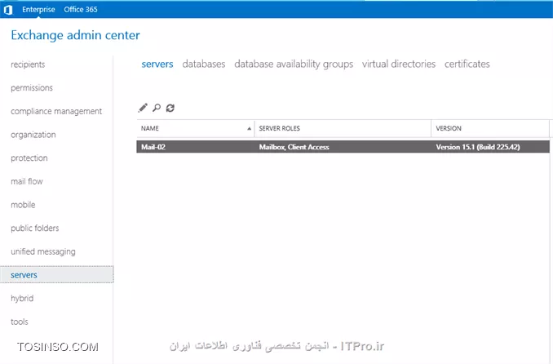Viewport: 553px width, 364px height.
Task: Open permissions in sidebar
Action: tap(32, 88)
